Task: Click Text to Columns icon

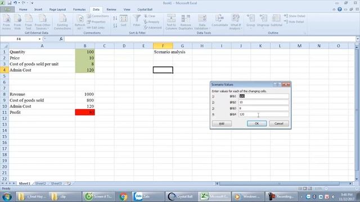Action: pos(171,22)
